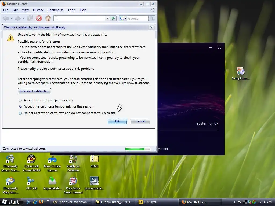Expand hidden system tray icons arrow
275x206 pixels.
(235, 202)
